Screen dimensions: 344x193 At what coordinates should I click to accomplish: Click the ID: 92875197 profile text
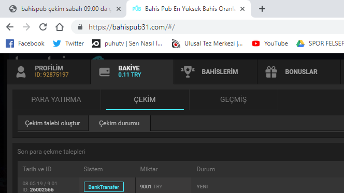point(52,75)
